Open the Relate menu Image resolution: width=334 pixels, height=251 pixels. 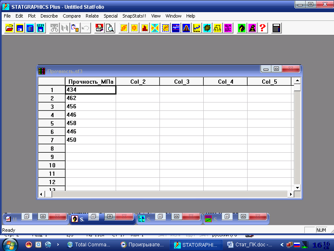[92, 16]
